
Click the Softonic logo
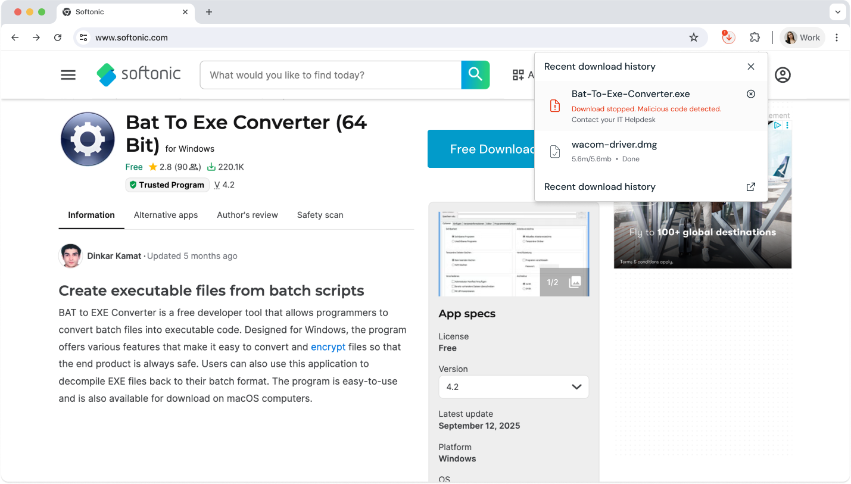tap(138, 74)
